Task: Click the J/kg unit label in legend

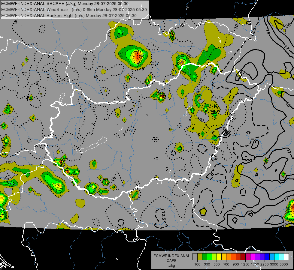Action: 171,265
